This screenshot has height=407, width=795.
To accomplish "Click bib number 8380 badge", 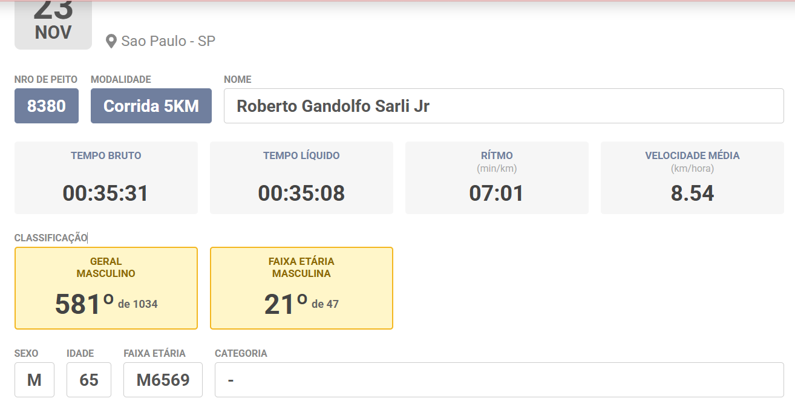I will pos(47,106).
